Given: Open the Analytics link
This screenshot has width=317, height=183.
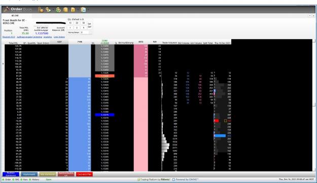Looking at the screenshot, I should pos(48,37).
